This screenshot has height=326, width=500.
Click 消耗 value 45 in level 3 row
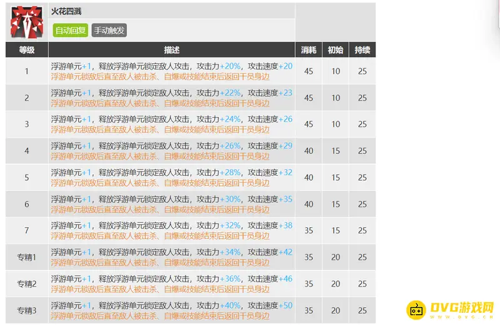tap(309, 125)
